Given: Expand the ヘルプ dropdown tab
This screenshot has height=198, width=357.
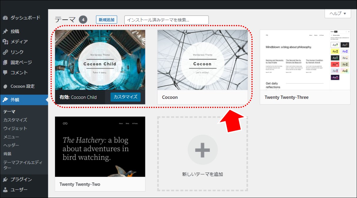Looking at the screenshot, I should click(338, 14).
